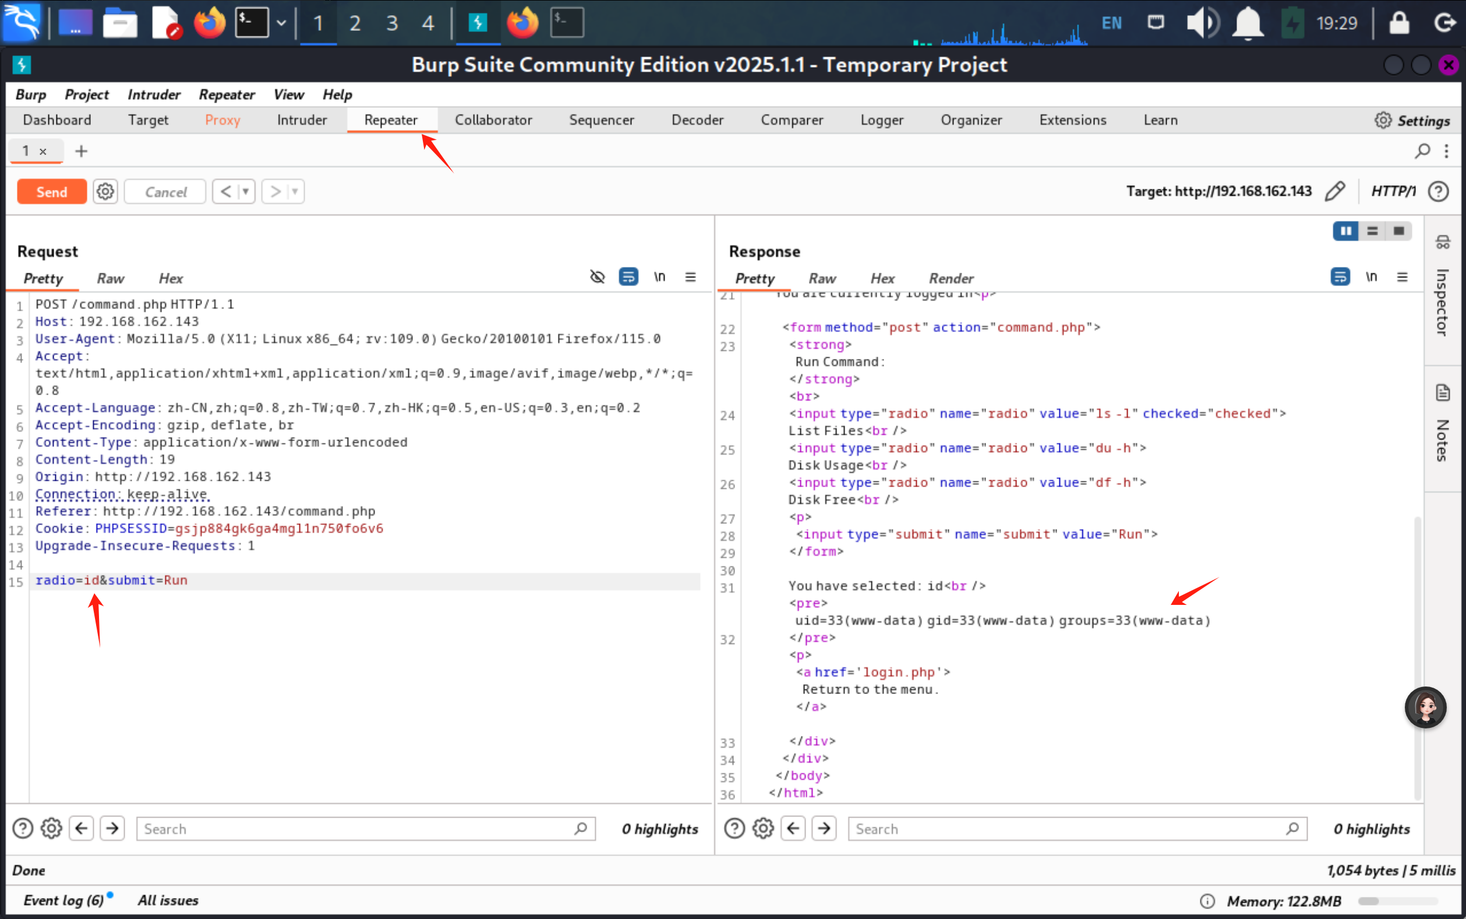Viewport: 1466px width, 919px height.
Task: Click the Repeater search magnifier icon
Action: (1422, 151)
